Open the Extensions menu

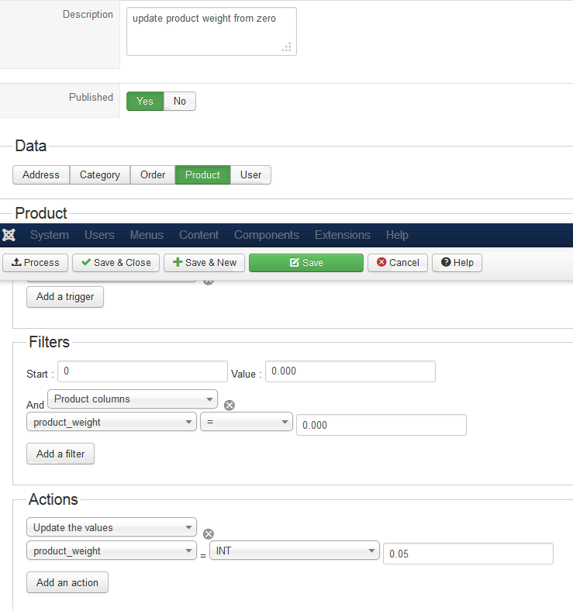(342, 235)
